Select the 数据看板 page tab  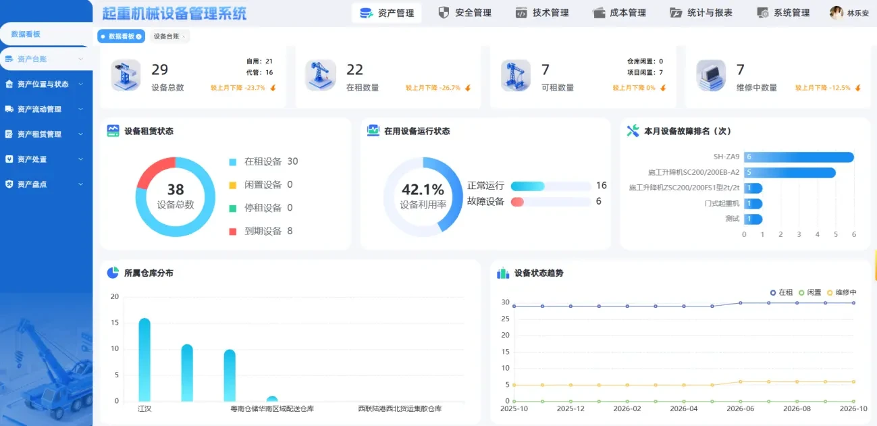click(120, 36)
